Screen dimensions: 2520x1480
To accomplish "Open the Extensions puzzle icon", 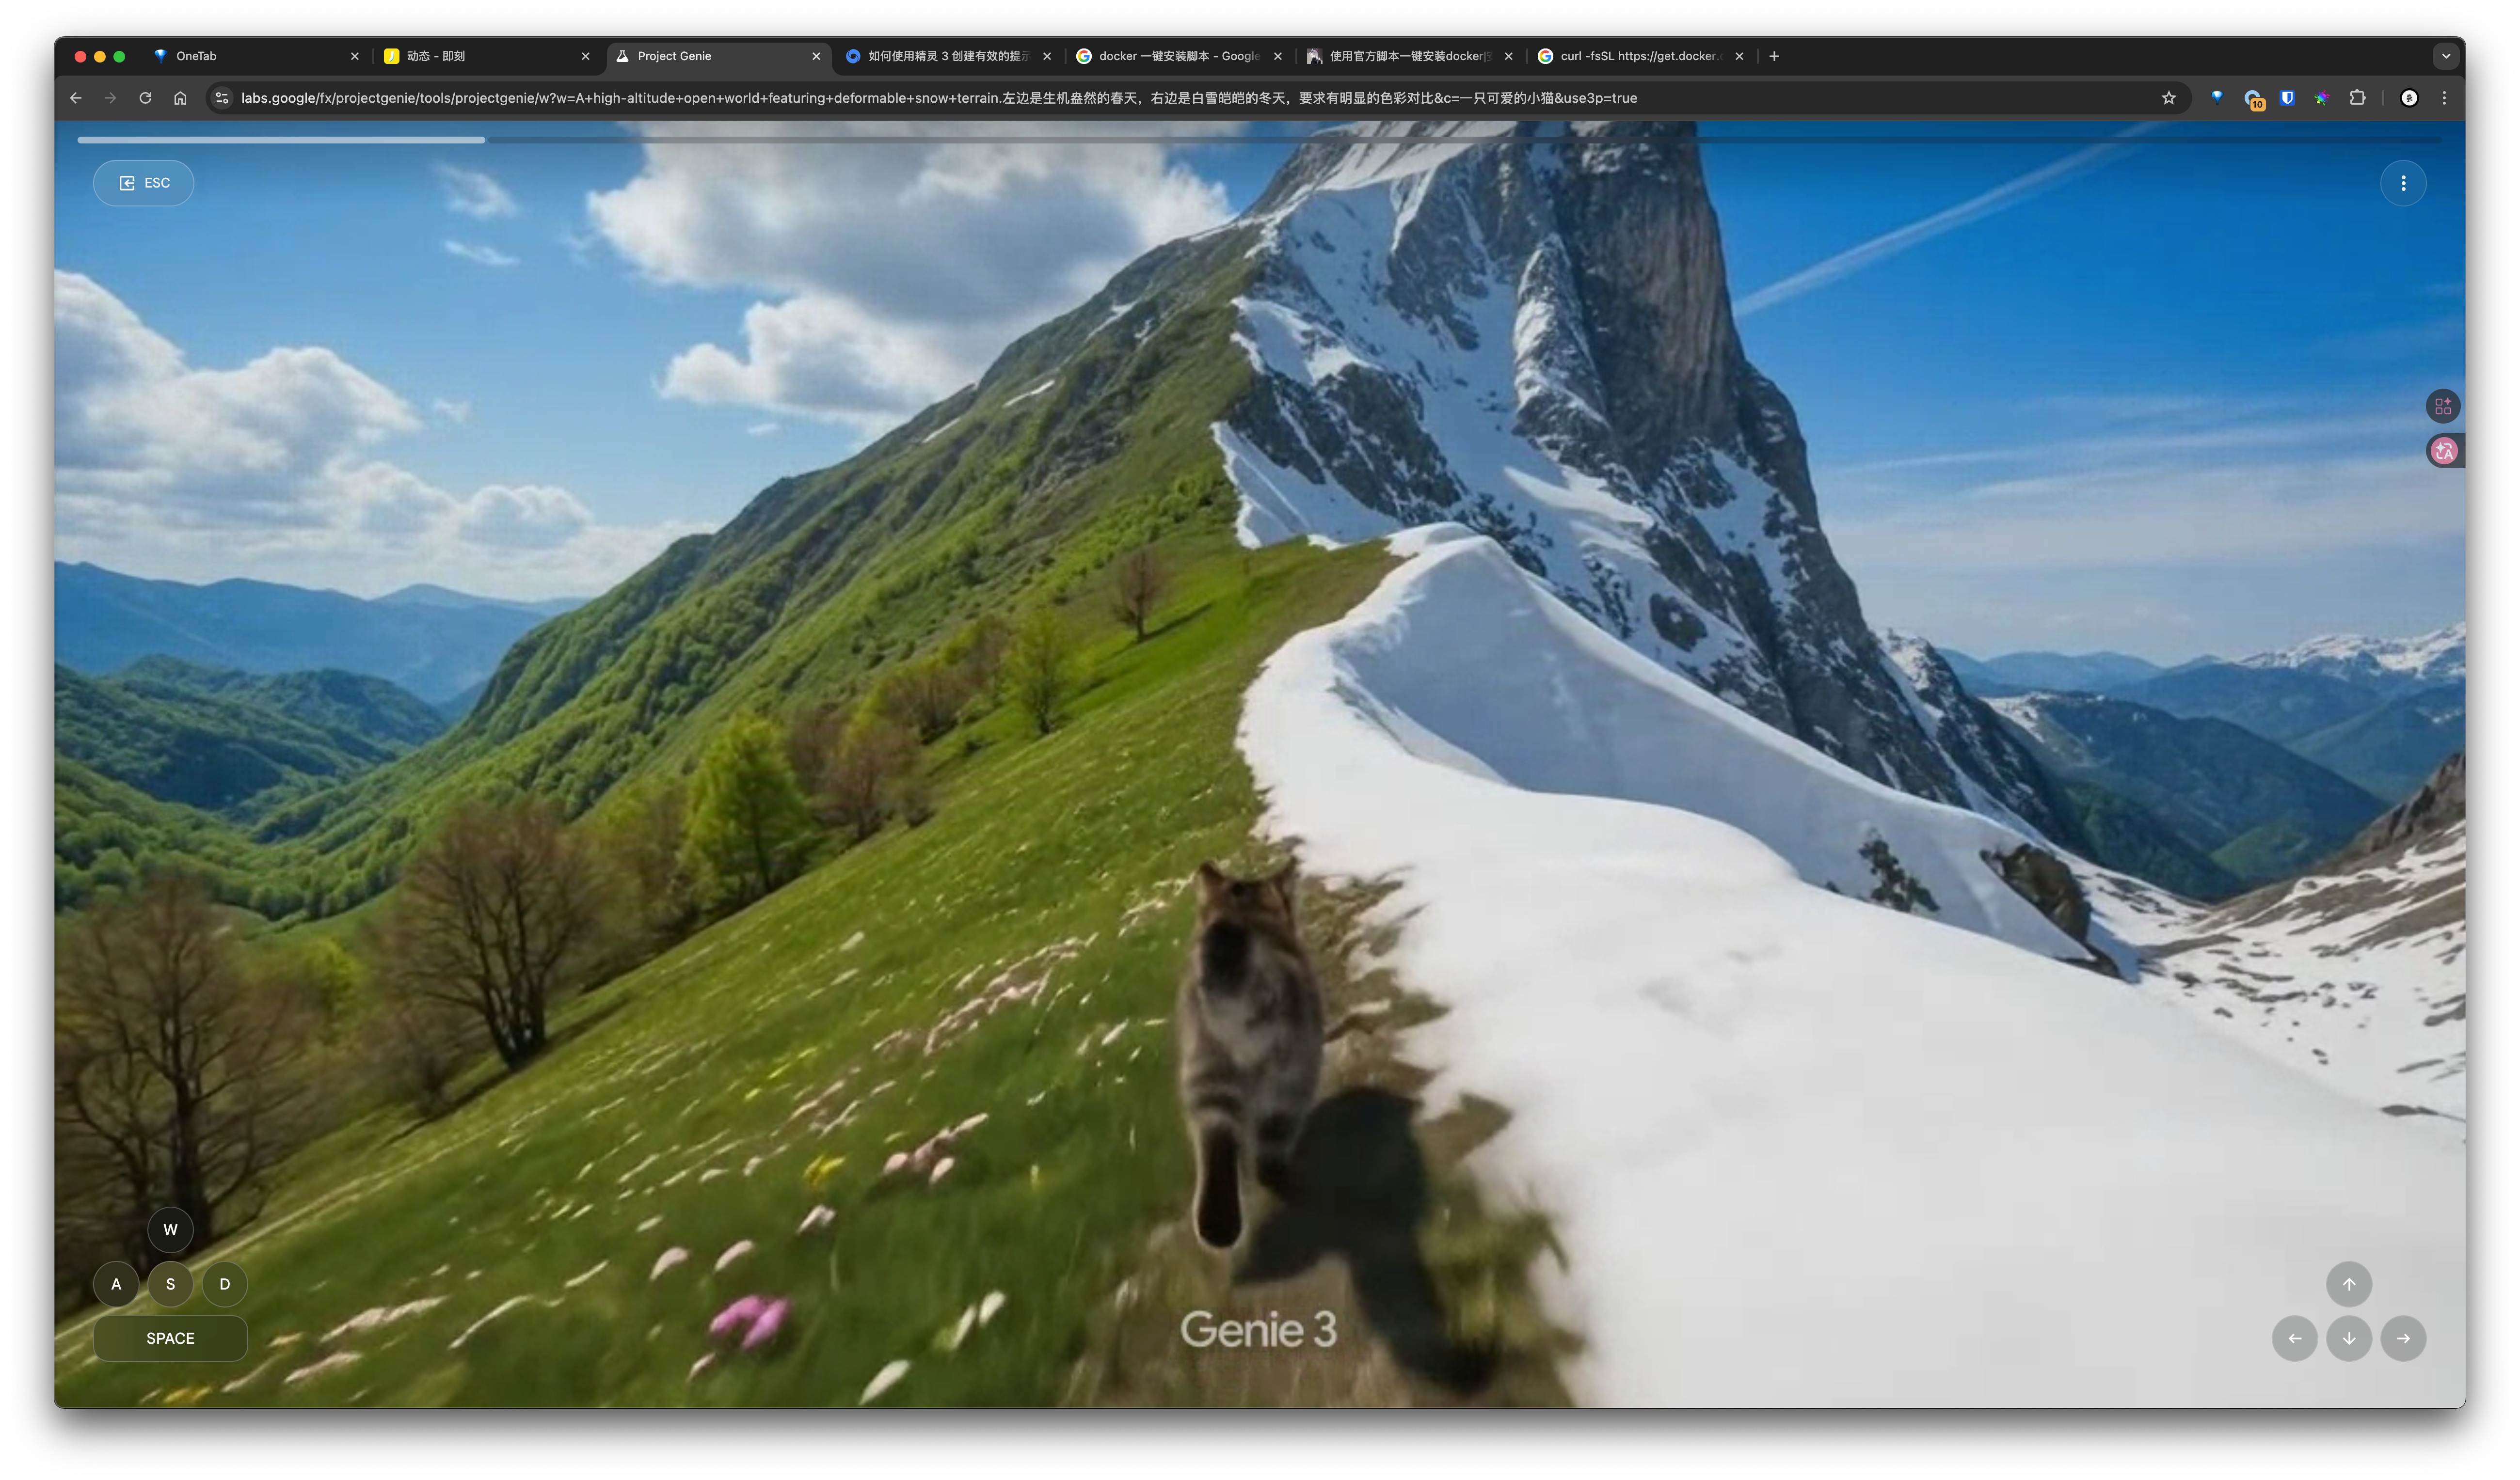I will coord(2357,98).
